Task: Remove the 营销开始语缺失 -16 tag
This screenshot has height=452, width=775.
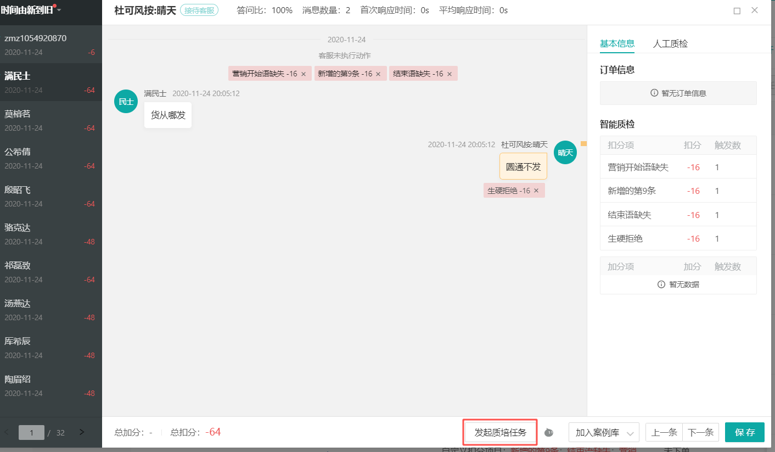Action: 304,74
